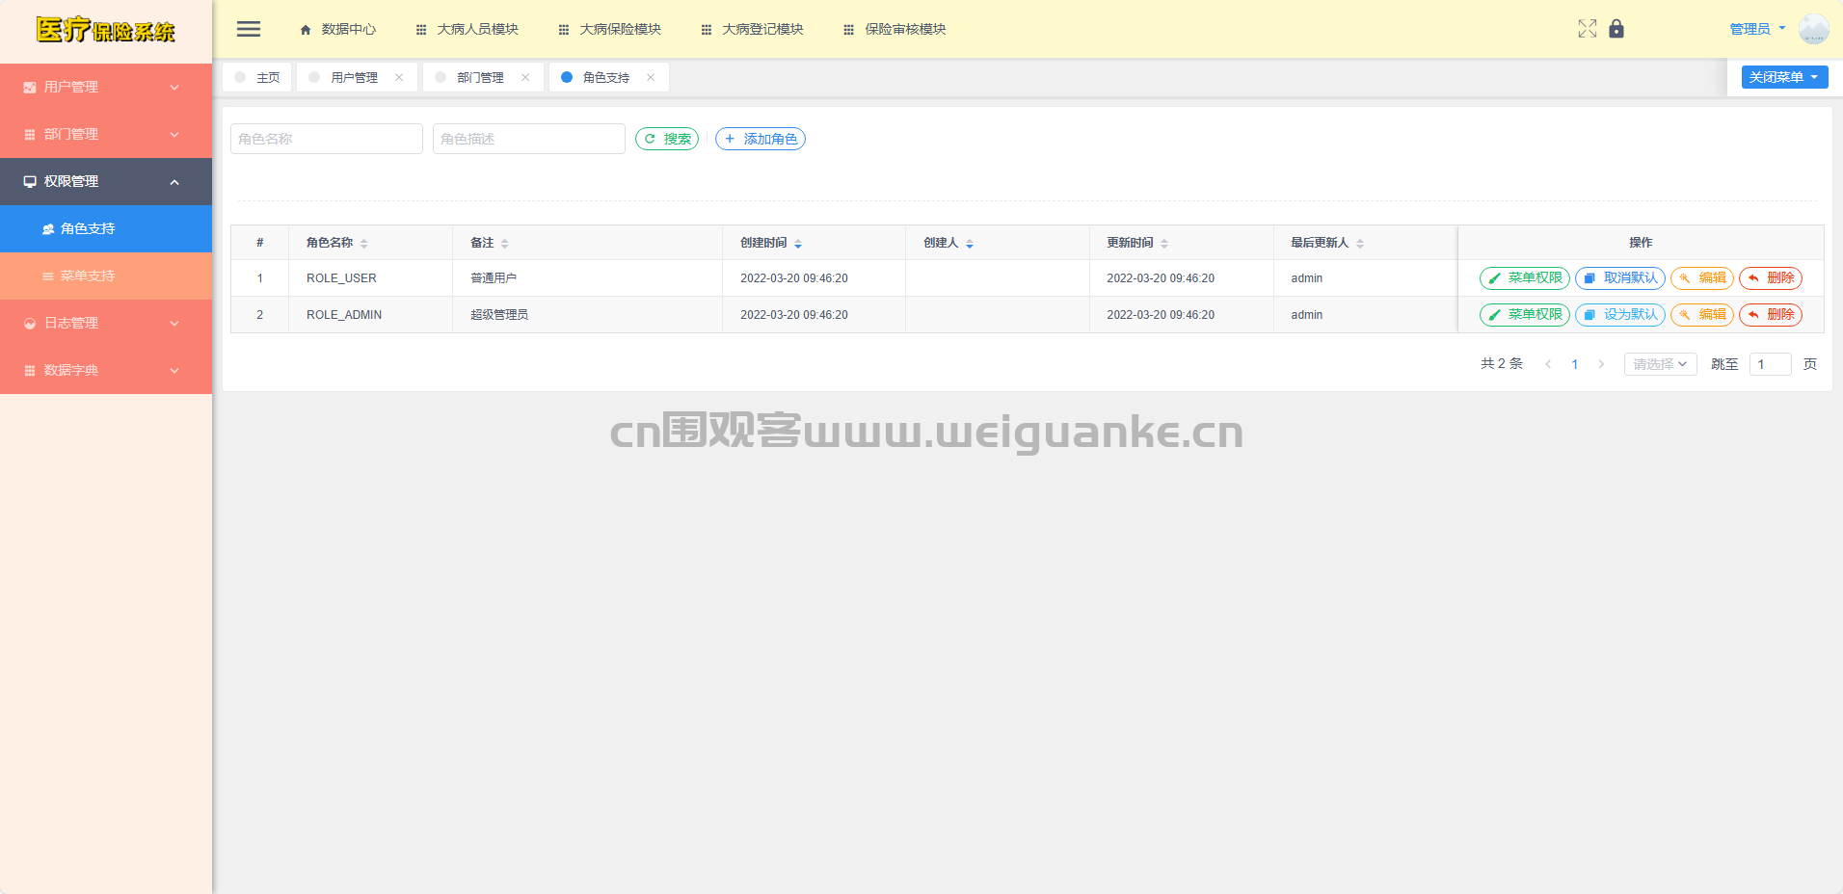
Task: Open fullscreen mode via expand icon
Action: (1588, 29)
